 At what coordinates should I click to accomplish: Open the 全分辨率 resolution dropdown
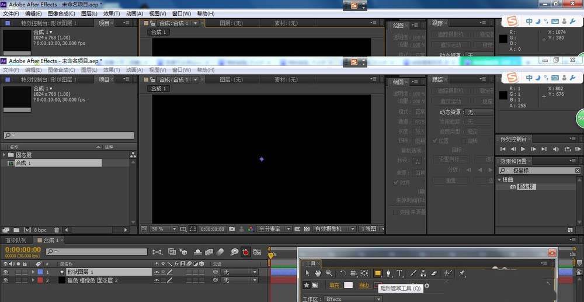(x=274, y=229)
